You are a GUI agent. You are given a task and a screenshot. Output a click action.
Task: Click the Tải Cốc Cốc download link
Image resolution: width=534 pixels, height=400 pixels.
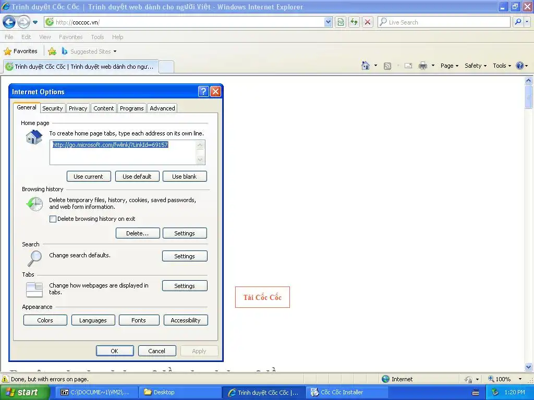click(263, 297)
